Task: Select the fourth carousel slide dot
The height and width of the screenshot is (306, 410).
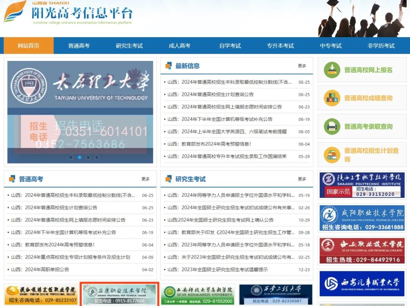Action: pyautogui.click(x=97, y=157)
